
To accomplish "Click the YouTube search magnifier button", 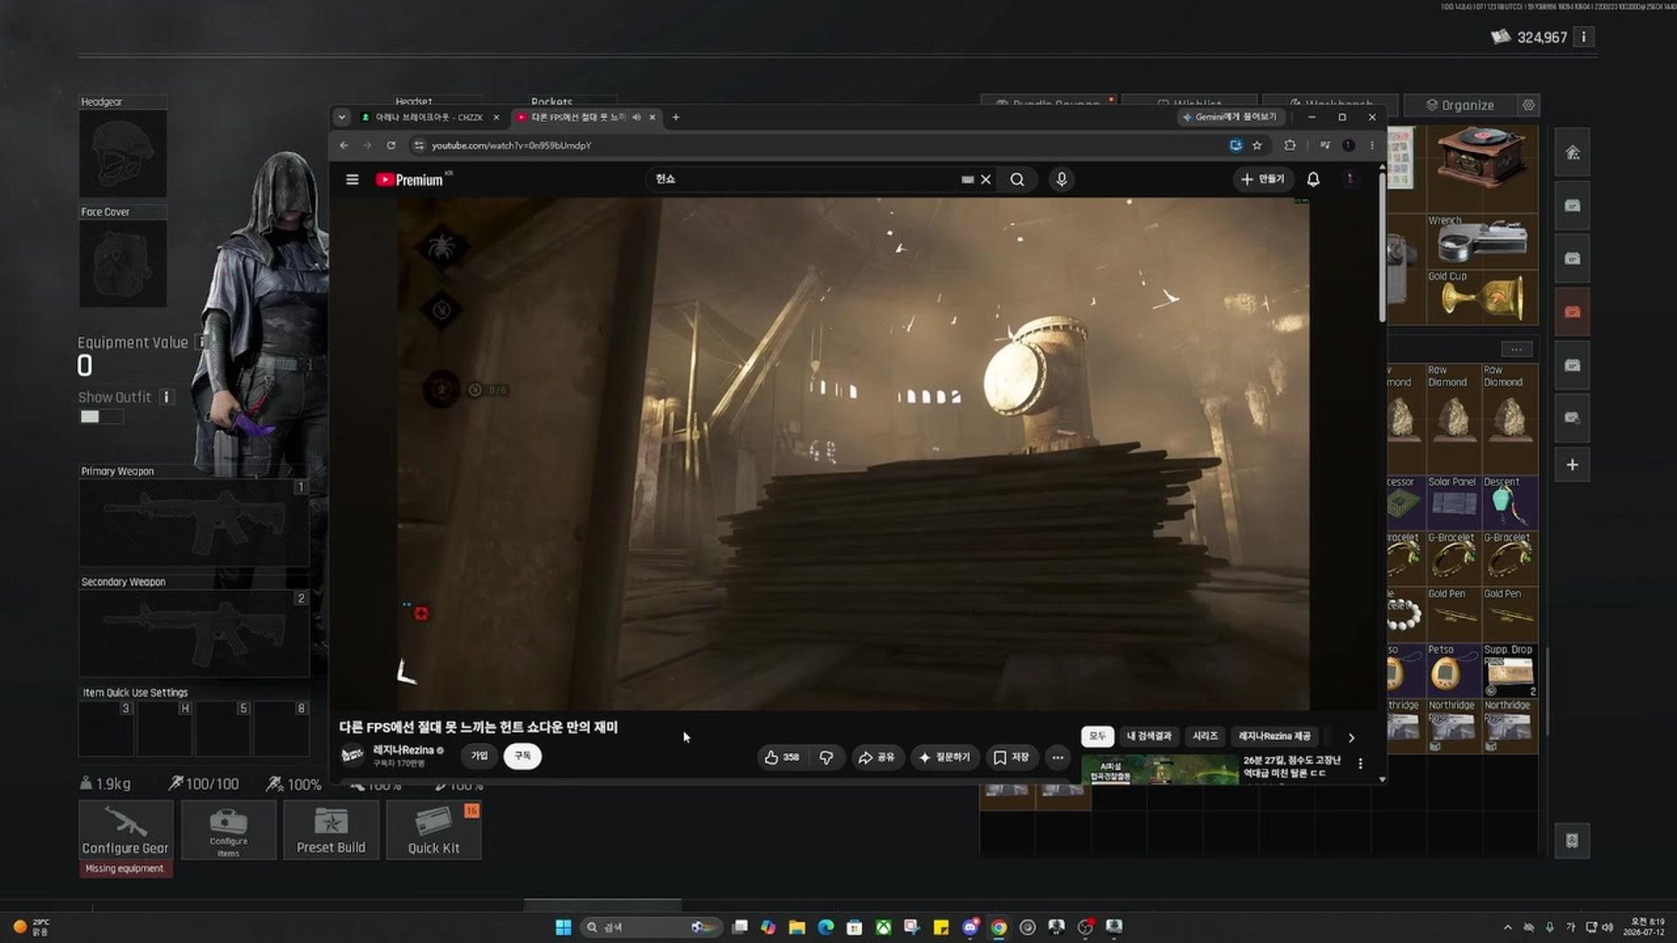I will coord(1017,180).
